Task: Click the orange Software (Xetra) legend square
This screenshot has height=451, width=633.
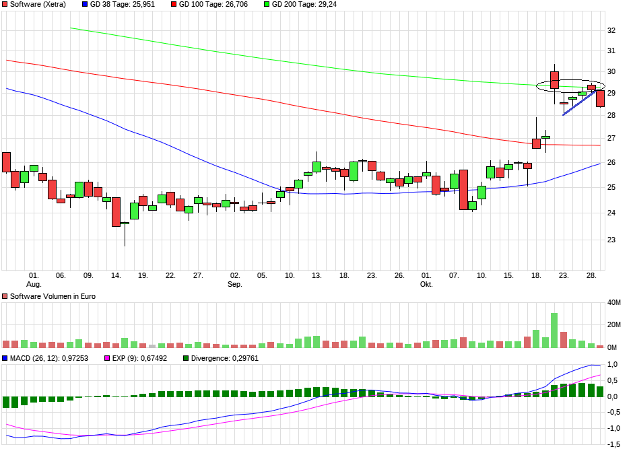Action: [5, 5]
